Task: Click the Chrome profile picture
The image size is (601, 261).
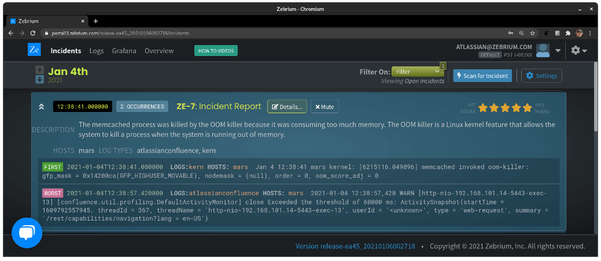Action: 579,33
